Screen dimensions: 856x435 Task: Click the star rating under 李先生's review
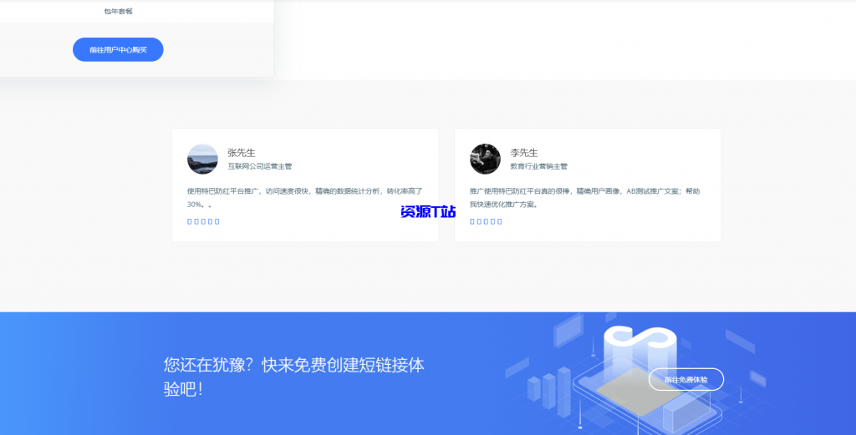(x=486, y=221)
